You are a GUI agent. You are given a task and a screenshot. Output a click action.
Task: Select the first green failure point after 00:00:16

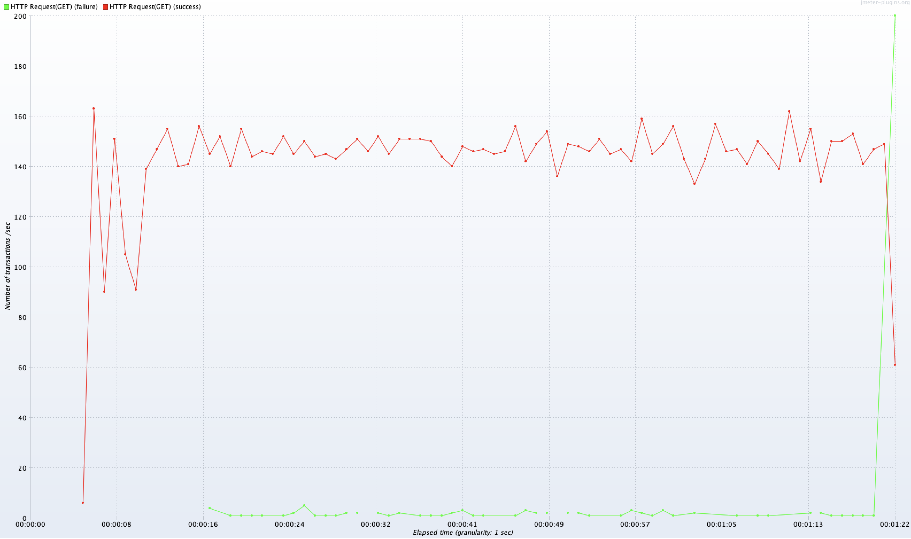[210, 509]
